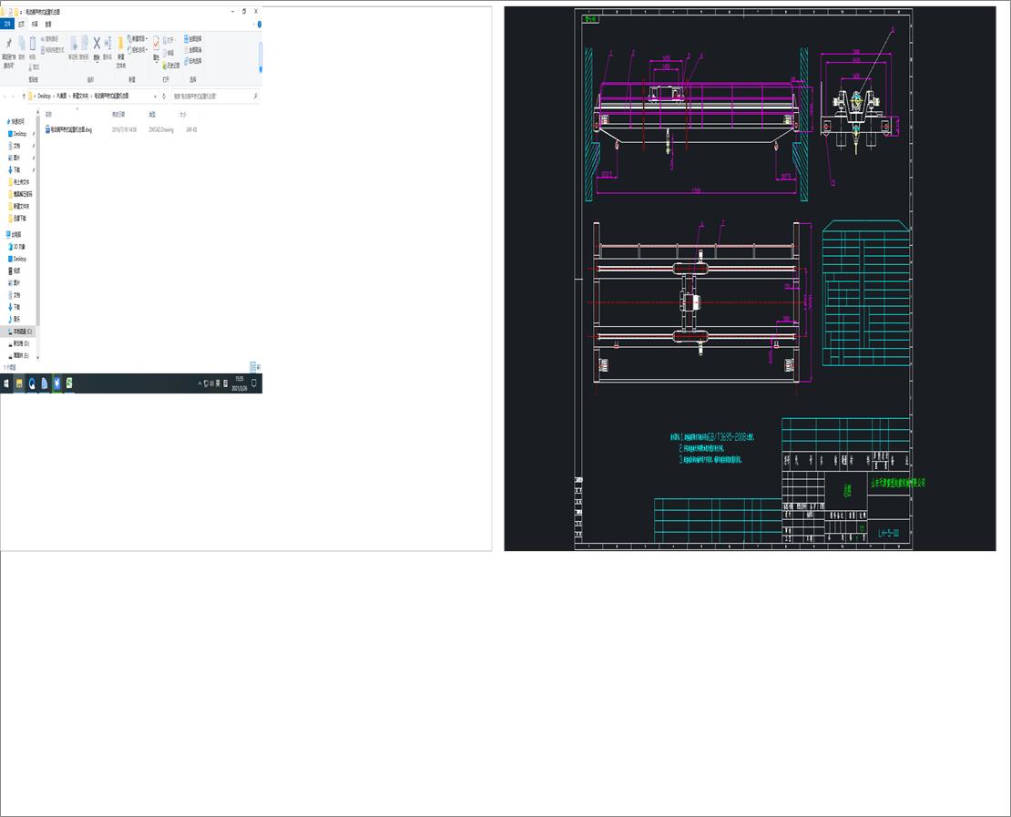Screen dimensions: 1011x817
Task: Click the Properties (属性) checkmark icon
Action: coord(156,44)
